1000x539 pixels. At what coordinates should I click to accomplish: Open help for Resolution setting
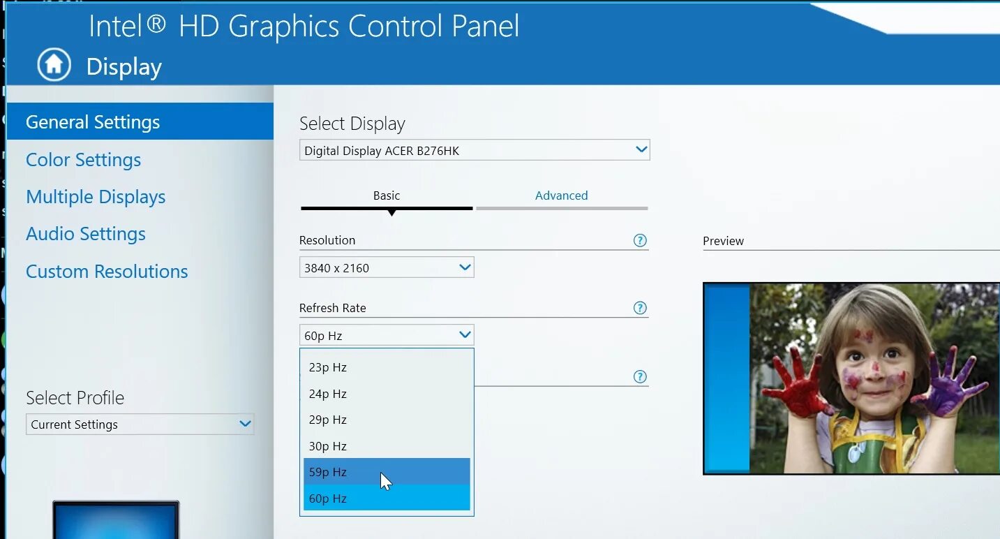click(640, 240)
